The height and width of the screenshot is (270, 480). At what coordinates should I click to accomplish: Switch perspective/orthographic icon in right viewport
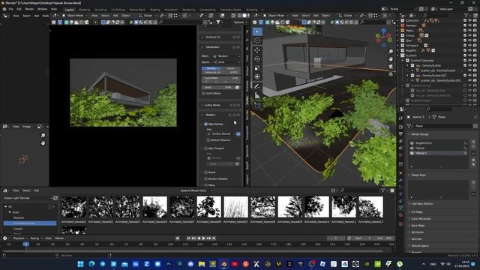pyautogui.click(x=391, y=74)
